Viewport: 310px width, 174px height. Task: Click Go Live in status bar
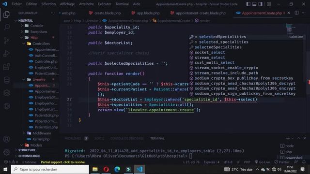pos(262,162)
